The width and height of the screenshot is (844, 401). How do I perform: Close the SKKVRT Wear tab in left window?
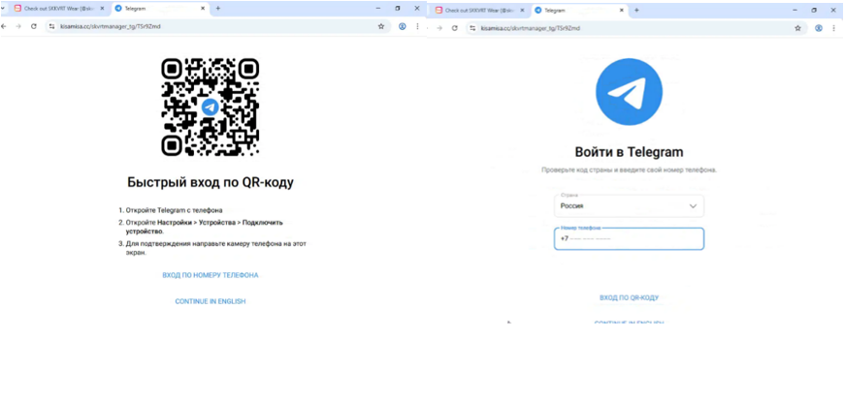tap(102, 9)
